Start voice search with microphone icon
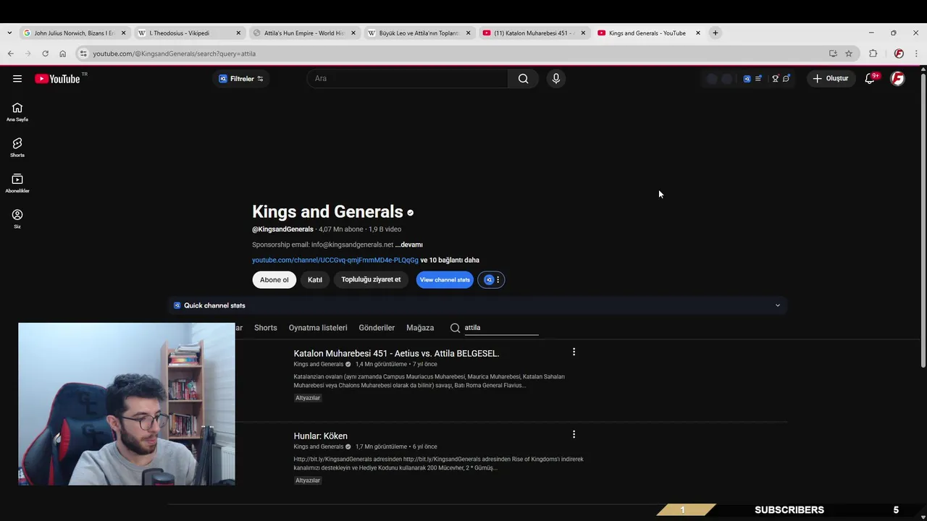The image size is (927, 521). (x=556, y=79)
